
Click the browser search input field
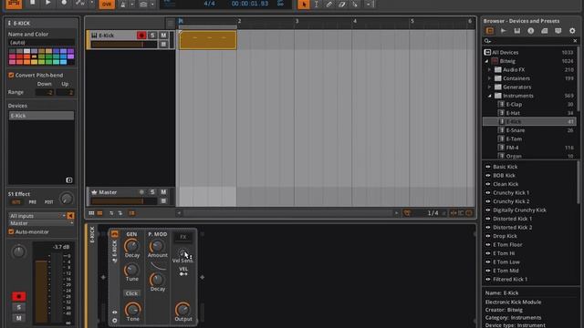pyautogui.click(x=531, y=41)
